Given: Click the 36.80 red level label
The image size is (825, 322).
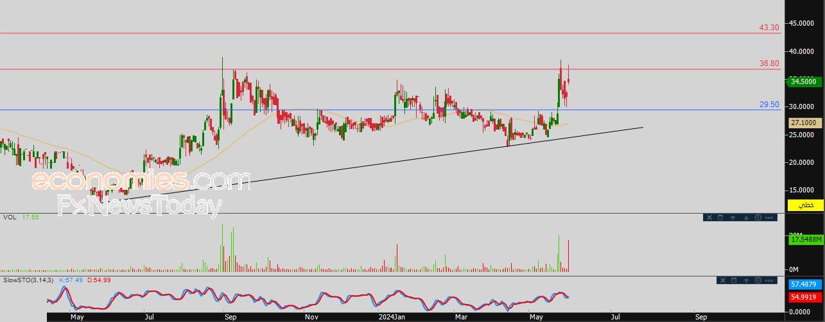Looking at the screenshot, I should coord(769,64).
